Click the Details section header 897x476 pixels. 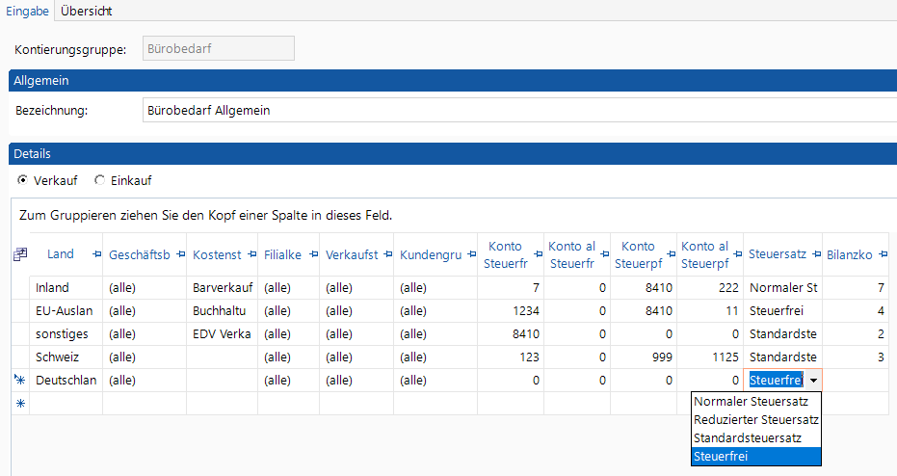click(453, 154)
